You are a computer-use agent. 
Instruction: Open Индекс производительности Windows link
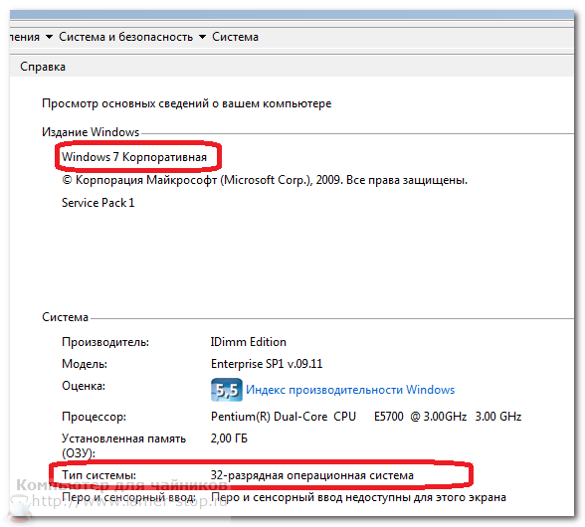pos(350,390)
